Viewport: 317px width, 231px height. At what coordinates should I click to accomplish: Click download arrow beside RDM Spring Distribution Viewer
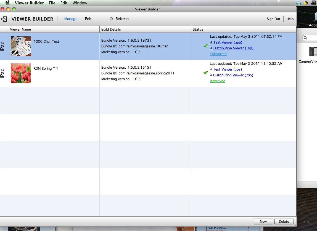211,75
